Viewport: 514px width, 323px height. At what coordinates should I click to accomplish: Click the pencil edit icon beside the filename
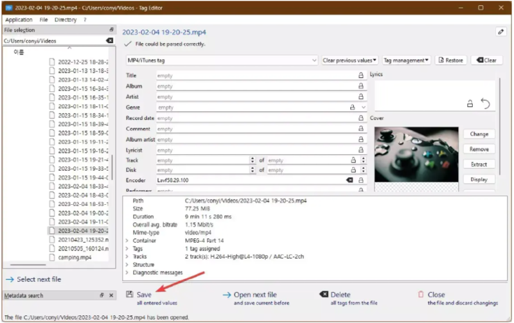point(501,31)
